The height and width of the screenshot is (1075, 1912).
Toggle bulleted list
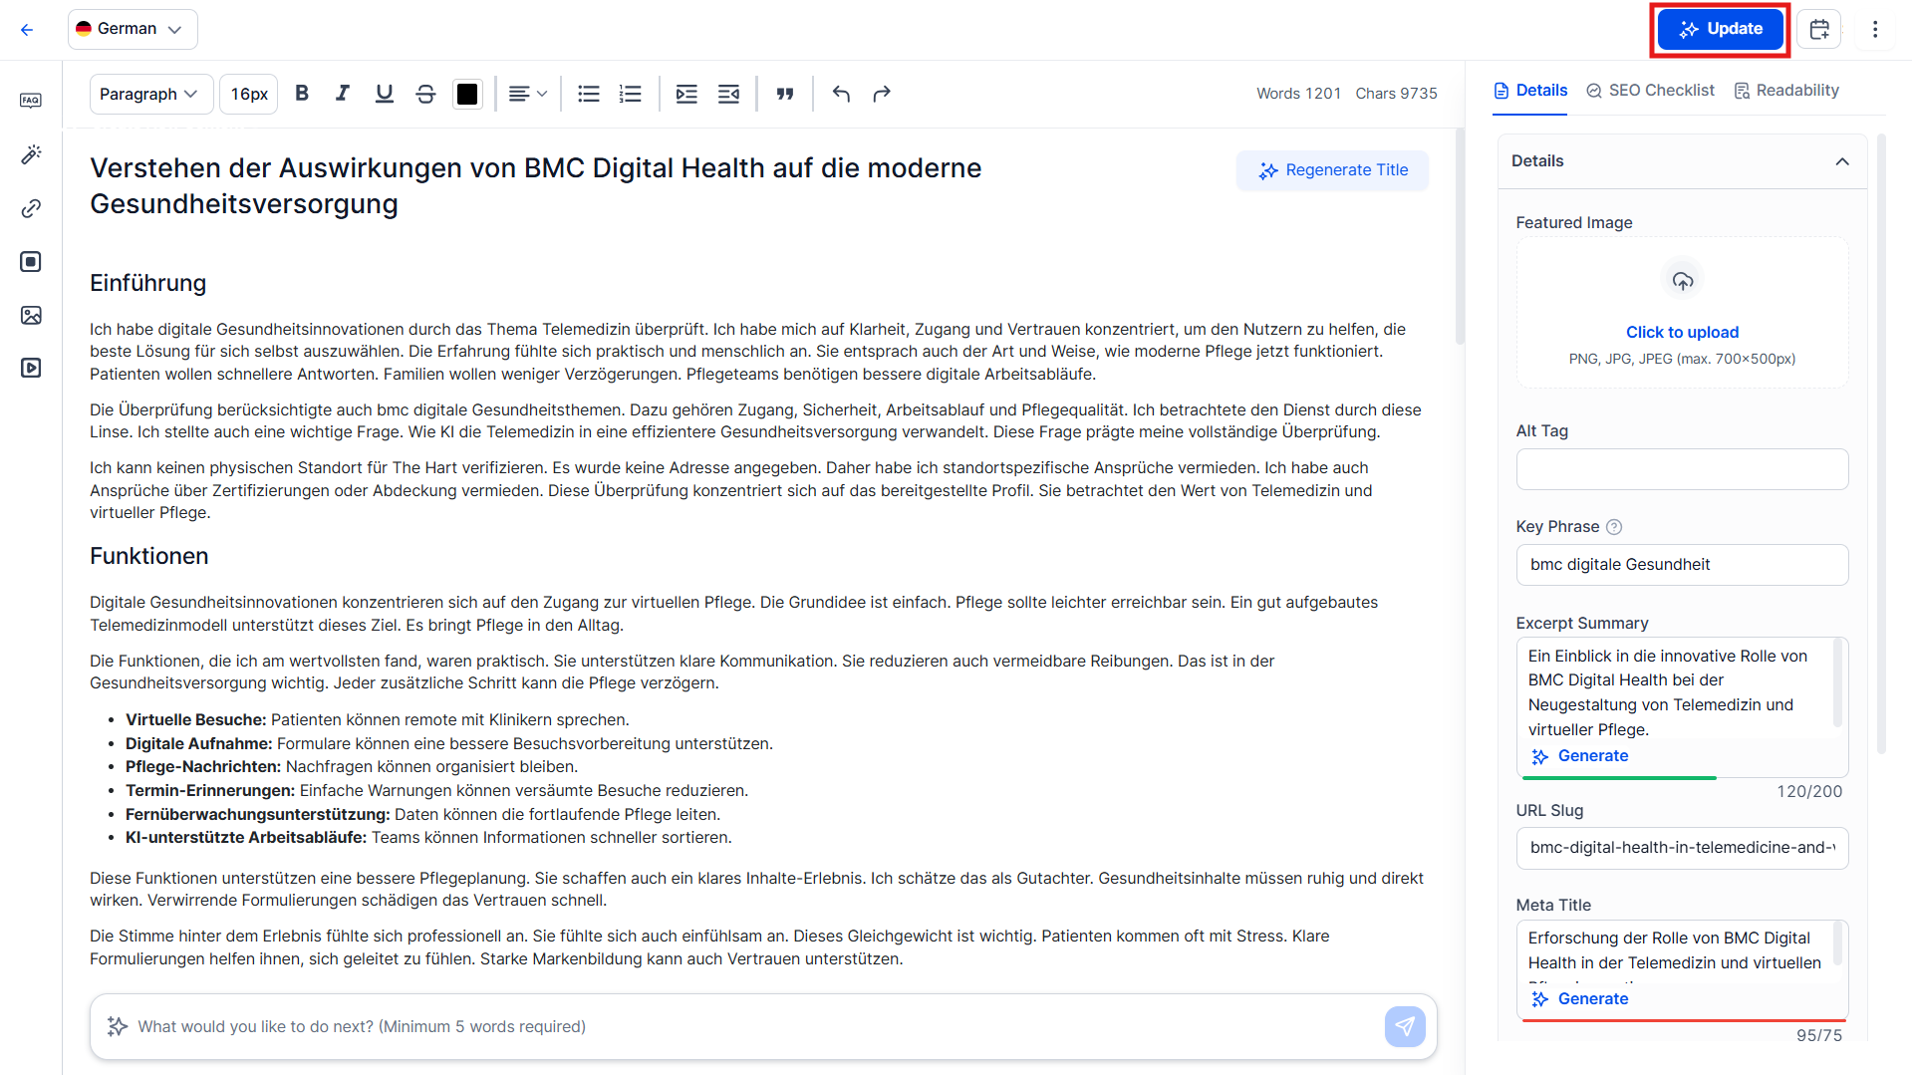pyautogui.click(x=589, y=94)
